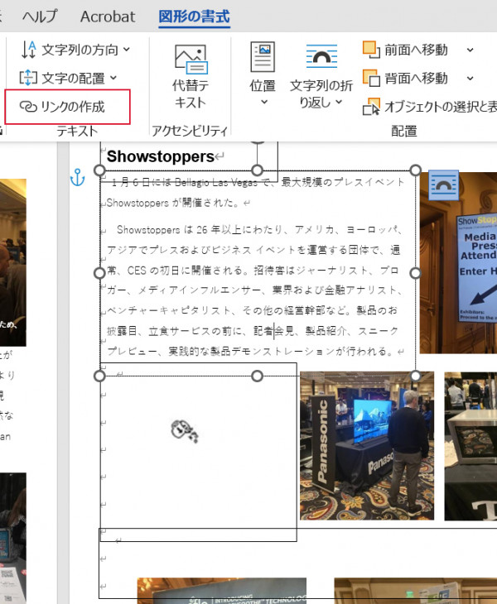The image size is (497, 604).
Task: Select the Panasonic booth photo
Action: click(x=367, y=446)
